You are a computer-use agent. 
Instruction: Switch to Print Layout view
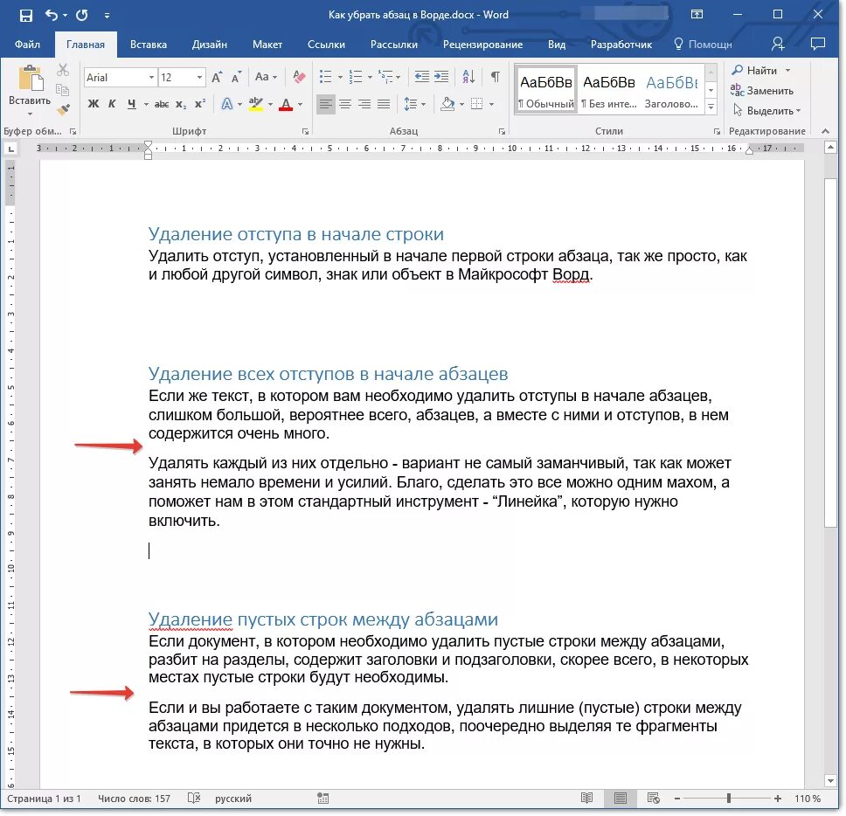(621, 799)
